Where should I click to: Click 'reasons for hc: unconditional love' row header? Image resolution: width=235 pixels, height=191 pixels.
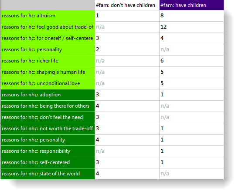(x=48, y=83)
